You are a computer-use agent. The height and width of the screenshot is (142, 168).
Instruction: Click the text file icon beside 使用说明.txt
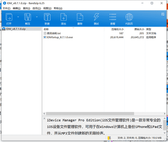[45, 33]
